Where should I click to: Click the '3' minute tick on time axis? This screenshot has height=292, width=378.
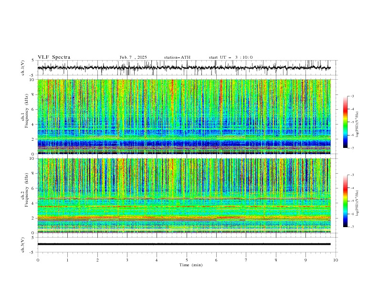click(127, 260)
